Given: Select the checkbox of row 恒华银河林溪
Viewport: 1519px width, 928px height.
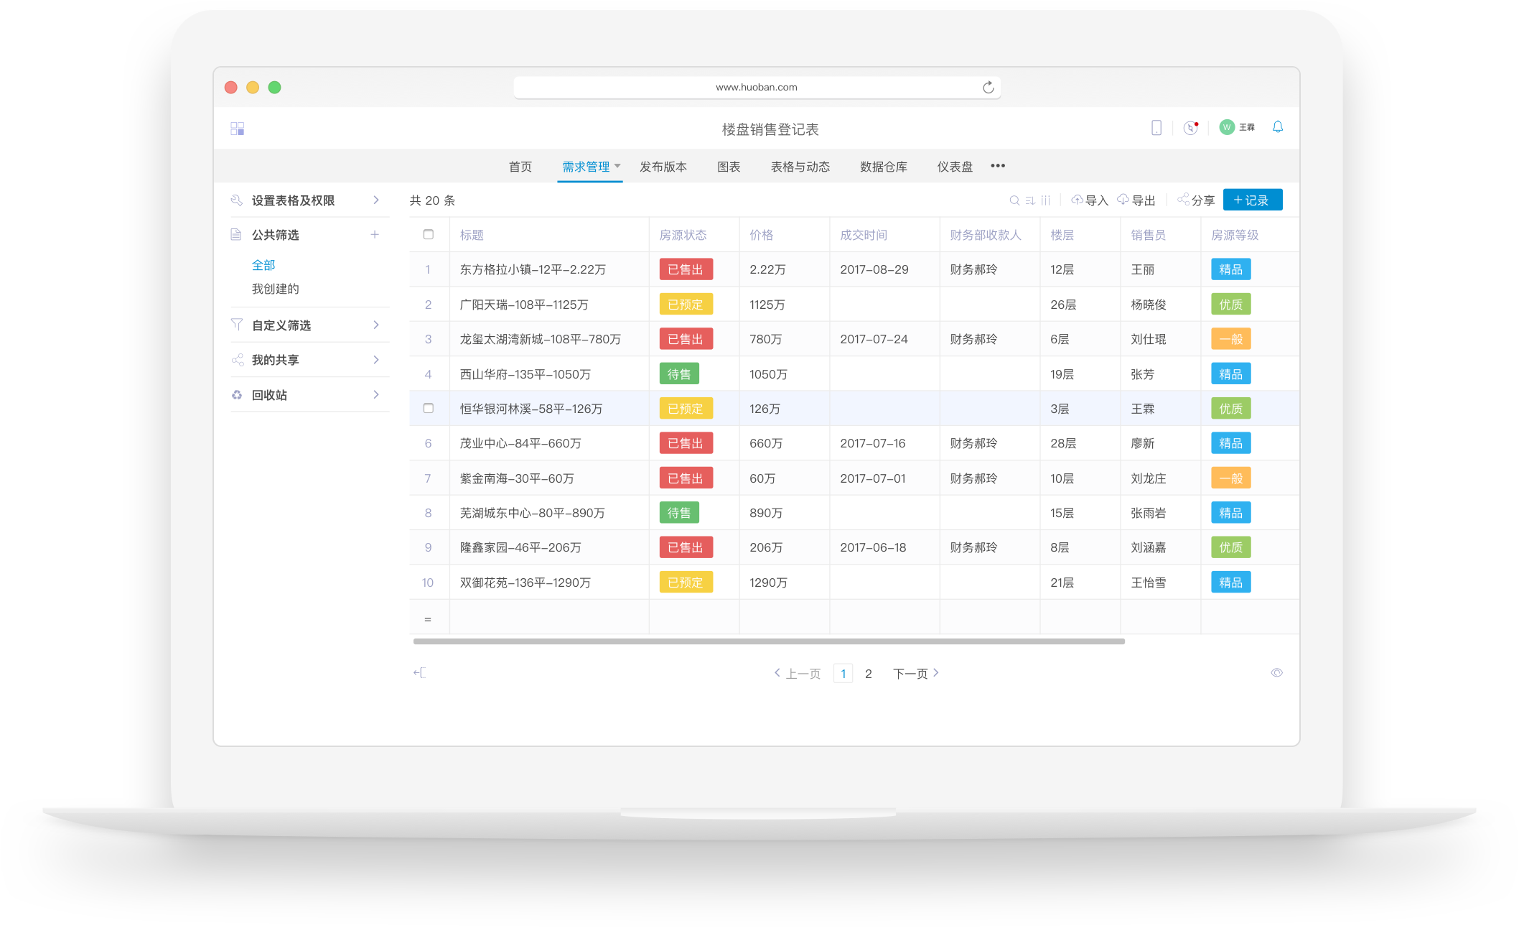Looking at the screenshot, I should coord(429,408).
